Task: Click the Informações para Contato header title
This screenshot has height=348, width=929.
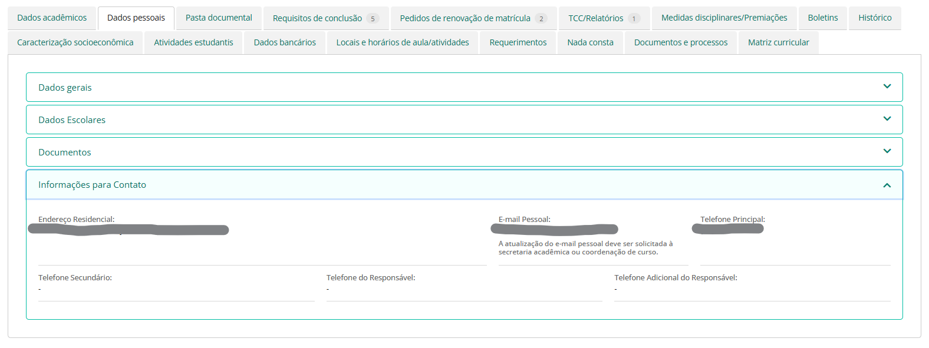Action: [92, 185]
